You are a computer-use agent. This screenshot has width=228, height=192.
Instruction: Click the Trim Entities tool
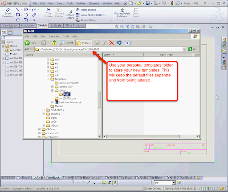[49, 13]
